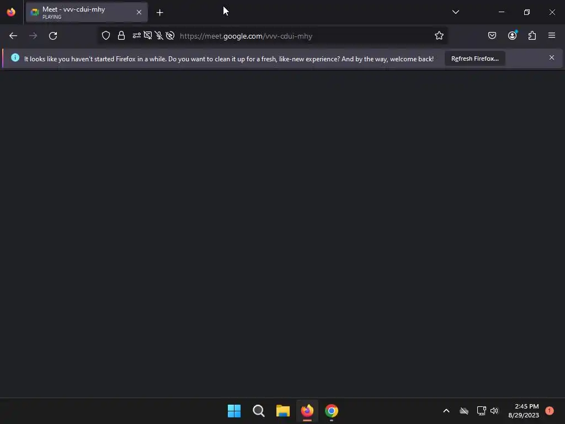Click the forward navigation arrow
This screenshot has width=565, height=424.
(x=33, y=36)
